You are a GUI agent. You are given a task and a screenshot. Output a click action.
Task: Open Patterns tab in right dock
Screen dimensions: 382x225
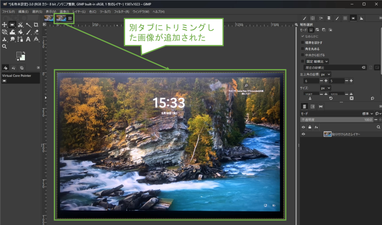313,18
